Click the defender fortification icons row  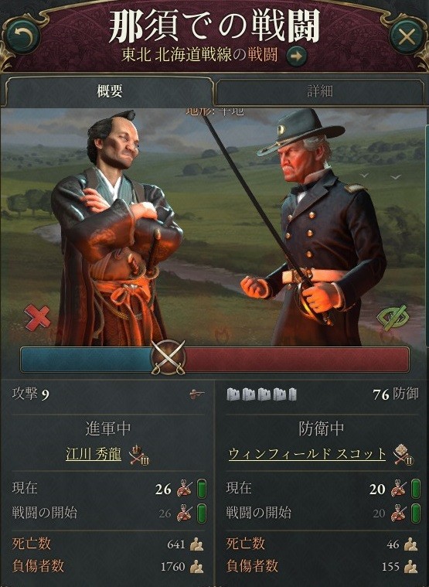pyautogui.click(x=262, y=394)
